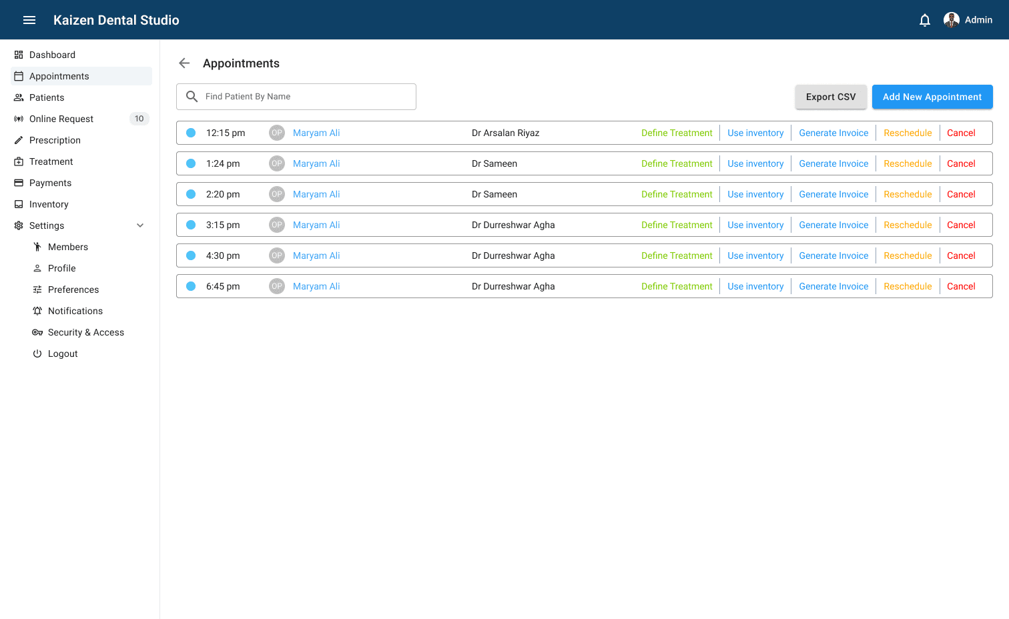This screenshot has height=619, width=1009.
Task: Open the hamburger menu icon
Action: (29, 20)
